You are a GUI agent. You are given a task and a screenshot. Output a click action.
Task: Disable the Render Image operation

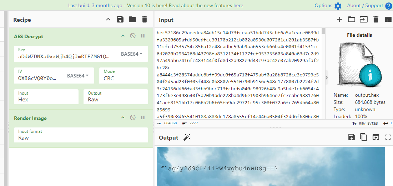[x=133, y=118]
